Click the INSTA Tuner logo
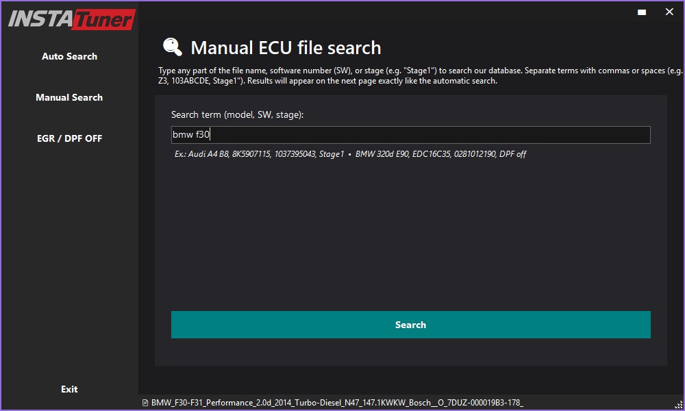 pos(68,19)
